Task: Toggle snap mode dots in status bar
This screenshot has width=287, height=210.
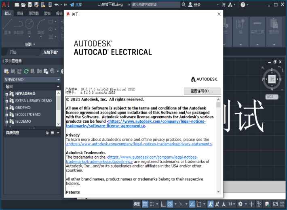Action: click(x=152, y=204)
